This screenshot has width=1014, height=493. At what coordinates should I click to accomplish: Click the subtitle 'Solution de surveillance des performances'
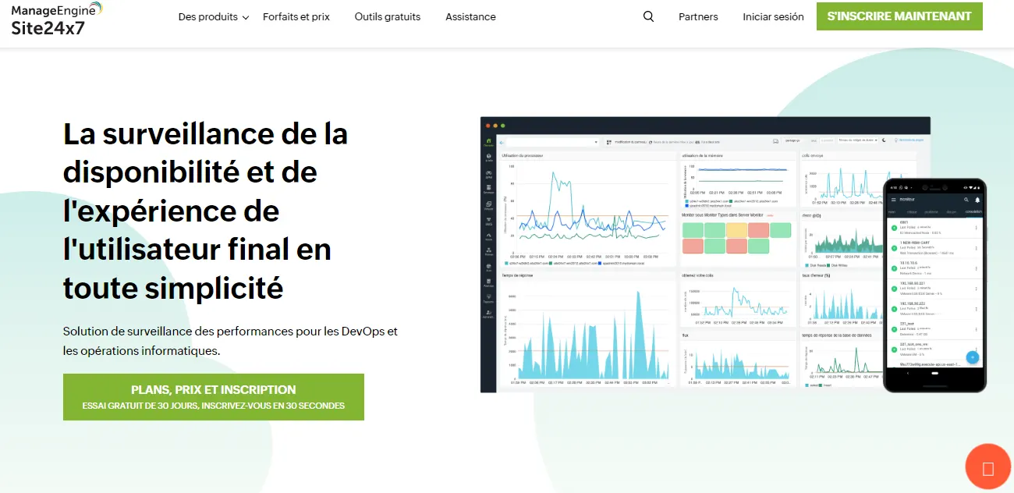[x=230, y=341]
